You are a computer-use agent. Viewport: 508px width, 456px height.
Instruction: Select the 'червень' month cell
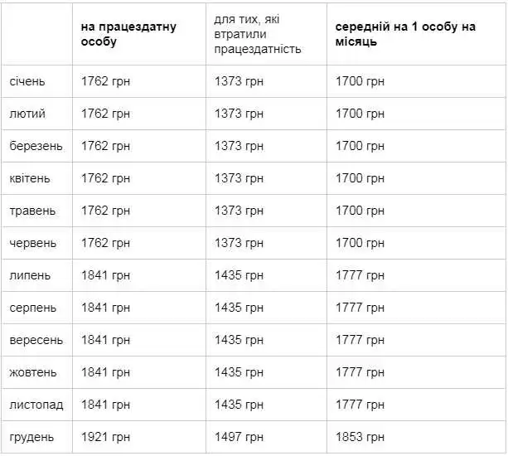click(32, 244)
